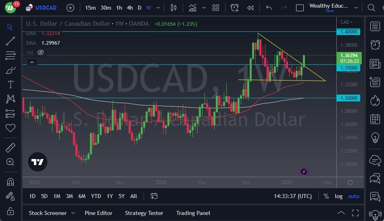Choose the brush drawing tool

click(10, 70)
